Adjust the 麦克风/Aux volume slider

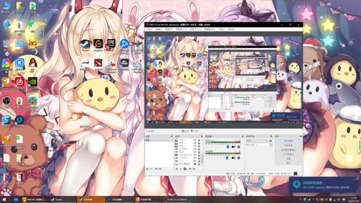(x=228, y=147)
